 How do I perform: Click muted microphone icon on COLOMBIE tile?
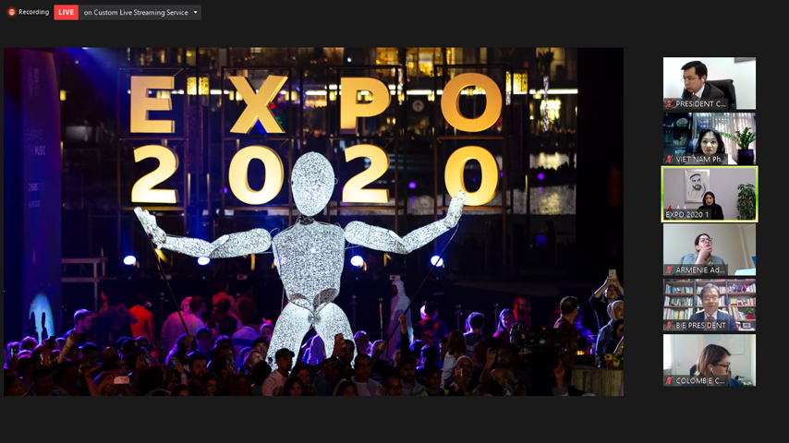click(x=670, y=381)
